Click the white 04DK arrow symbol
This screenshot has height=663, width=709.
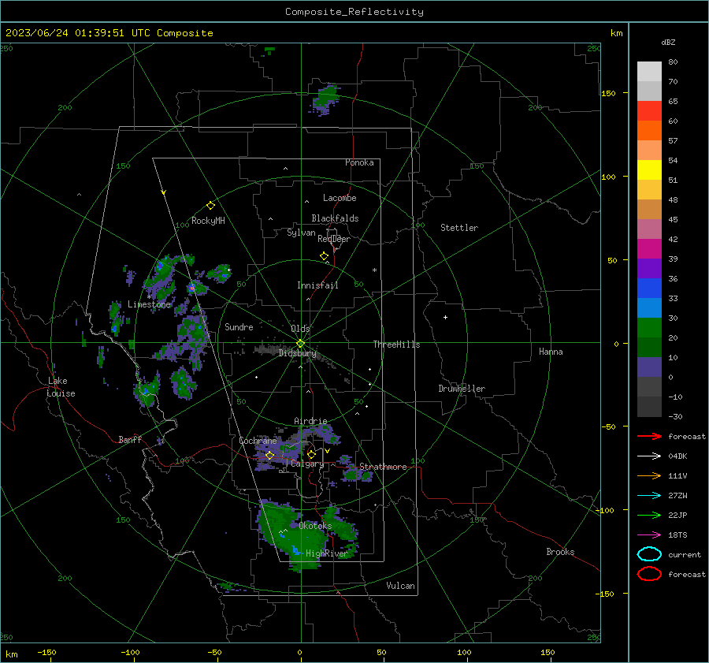coord(649,456)
